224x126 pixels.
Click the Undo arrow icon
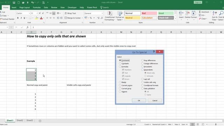33,2
